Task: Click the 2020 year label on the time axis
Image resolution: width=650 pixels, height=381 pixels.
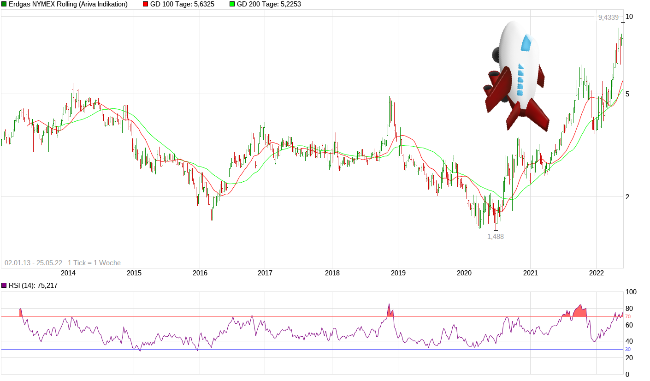Action: click(464, 273)
